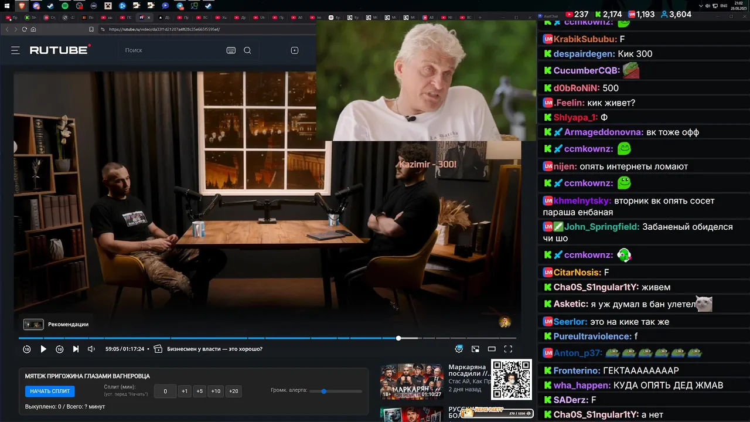750x422 pixels.
Task: Adjust the Громк. алерта volume slider
Action: (x=336, y=391)
